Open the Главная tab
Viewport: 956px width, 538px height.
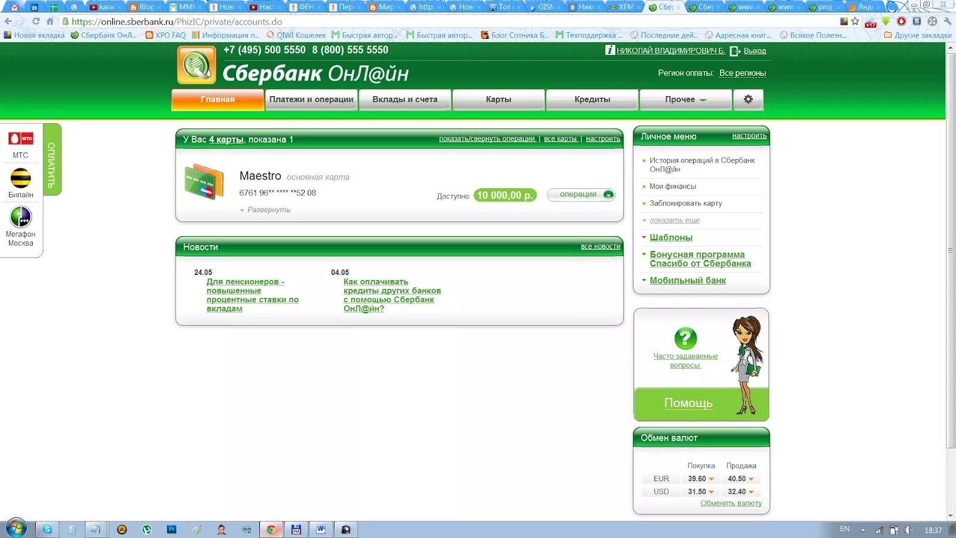[x=217, y=99]
